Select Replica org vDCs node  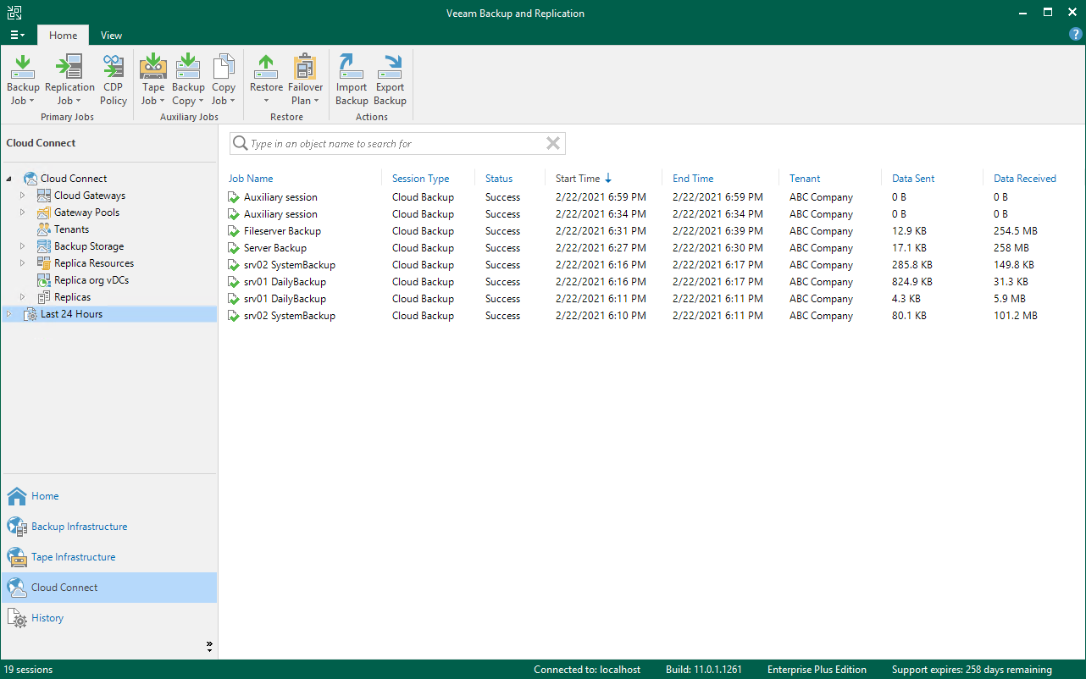tap(91, 280)
